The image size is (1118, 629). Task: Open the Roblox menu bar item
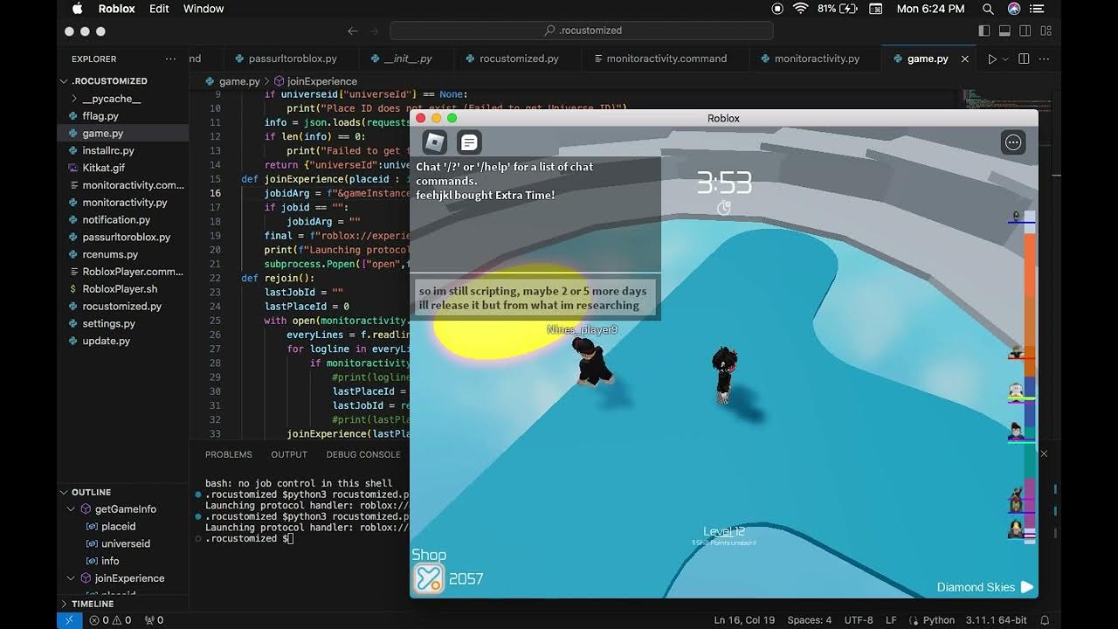[116, 9]
